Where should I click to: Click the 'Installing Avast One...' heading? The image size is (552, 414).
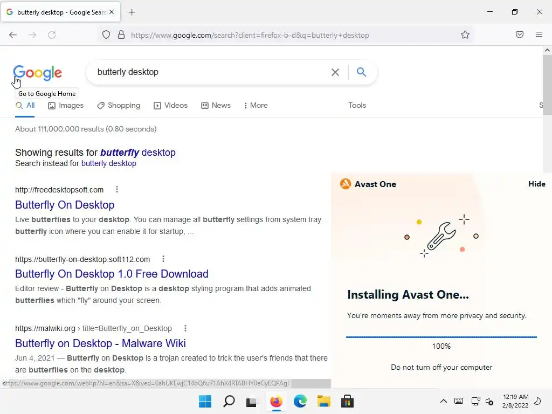pos(408,295)
